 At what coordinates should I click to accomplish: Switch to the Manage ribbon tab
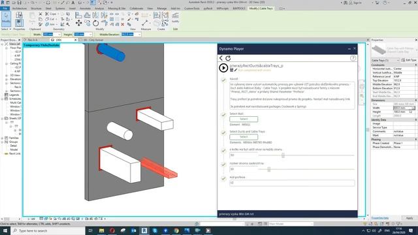[161, 8]
